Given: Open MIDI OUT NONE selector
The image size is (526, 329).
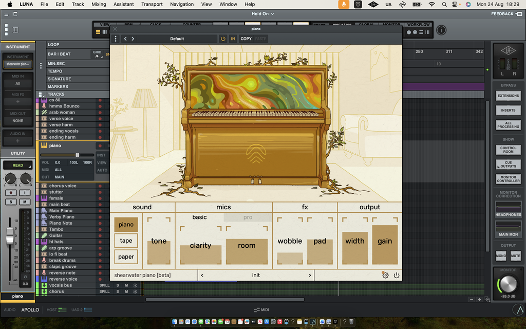Looking at the screenshot, I should coord(18,121).
